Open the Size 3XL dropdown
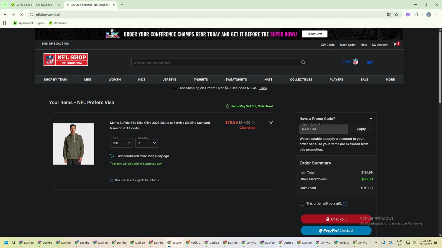 point(121,143)
